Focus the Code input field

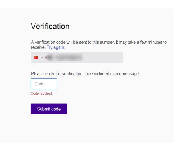[x=44, y=84]
